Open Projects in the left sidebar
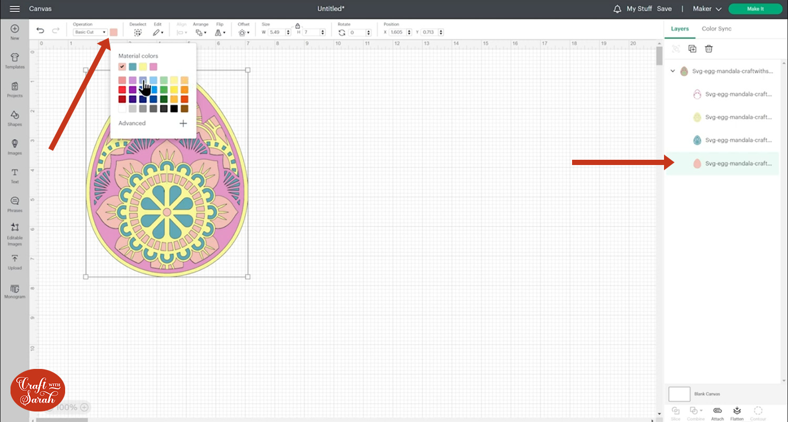The height and width of the screenshot is (422, 788). [15, 89]
